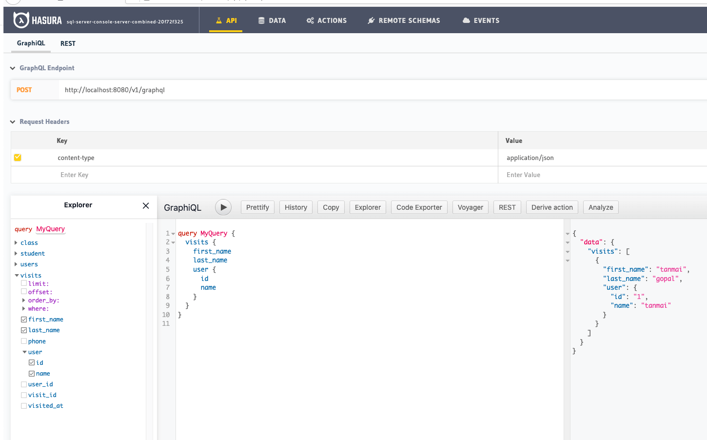Click the Enter Key header input
Image resolution: width=707 pixels, height=440 pixels.
273,175
